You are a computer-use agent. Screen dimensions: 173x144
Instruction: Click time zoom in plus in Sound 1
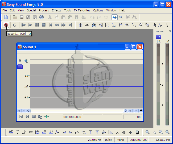(130, 111)
